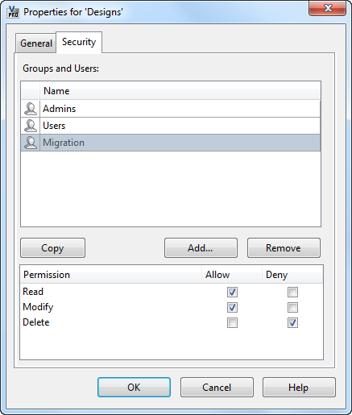Screen dimensions: 352x415
Task: Uncheck the Delete Deny checkbox
Action: pos(292,322)
